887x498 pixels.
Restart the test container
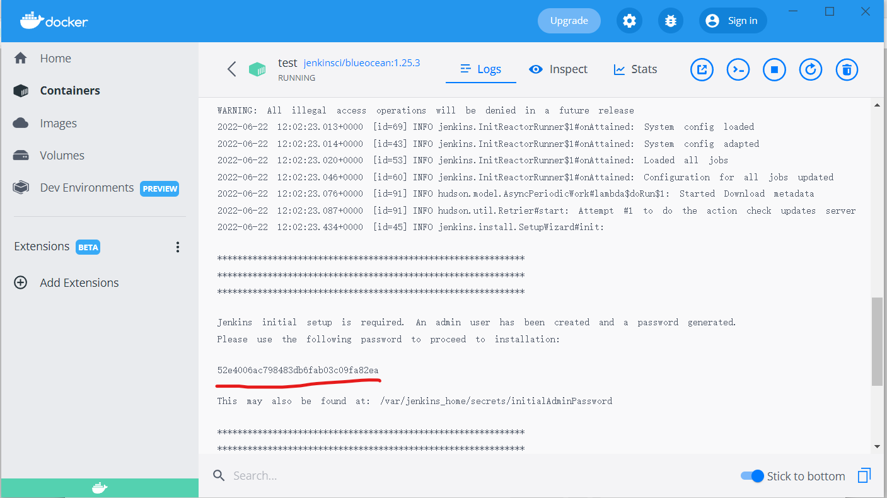811,69
